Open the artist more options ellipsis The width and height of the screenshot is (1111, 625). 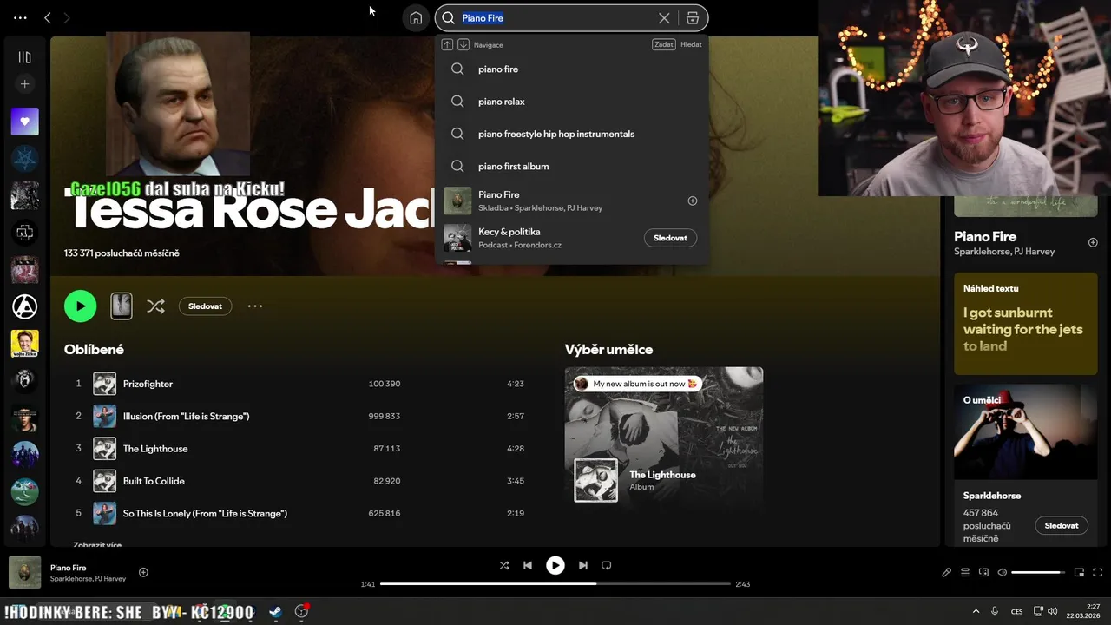pos(255,306)
